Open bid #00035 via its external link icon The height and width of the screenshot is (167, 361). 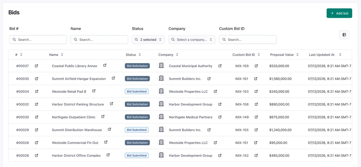tap(36, 79)
